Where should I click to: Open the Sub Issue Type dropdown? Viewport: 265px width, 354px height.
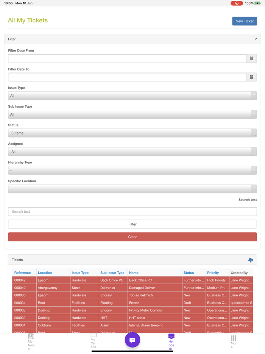point(132,114)
